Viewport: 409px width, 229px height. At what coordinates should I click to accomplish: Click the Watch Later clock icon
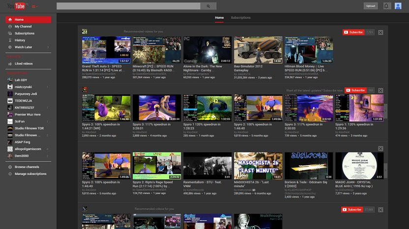[x=10, y=47]
